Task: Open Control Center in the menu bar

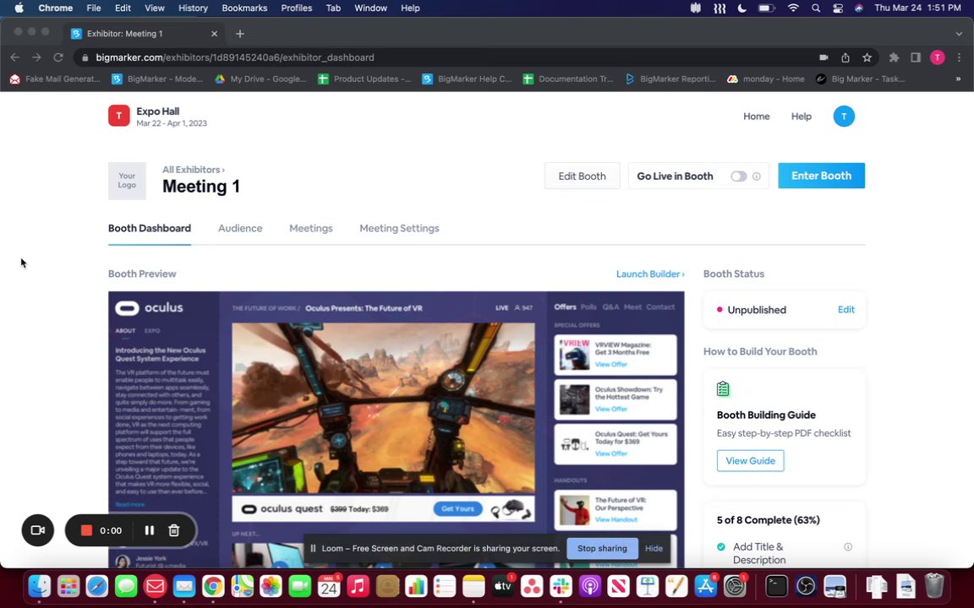Action: pyautogui.click(x=837, y=8)
